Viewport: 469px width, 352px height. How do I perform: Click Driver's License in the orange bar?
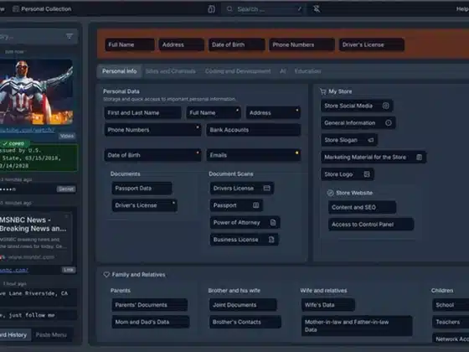pyautogui.click(x=372, y=44)
